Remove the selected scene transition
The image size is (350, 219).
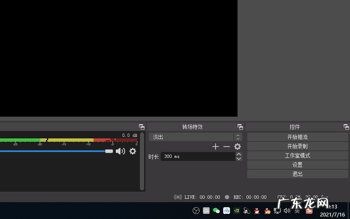click(x=226, y=147)
